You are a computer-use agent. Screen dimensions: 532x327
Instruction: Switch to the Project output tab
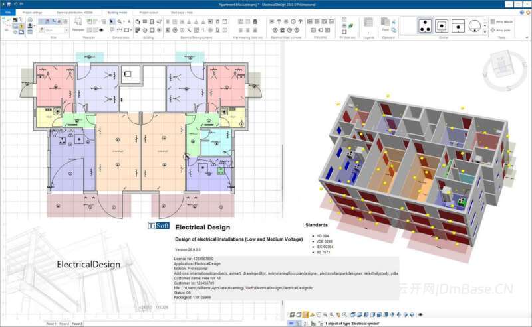tap(148, 13)
